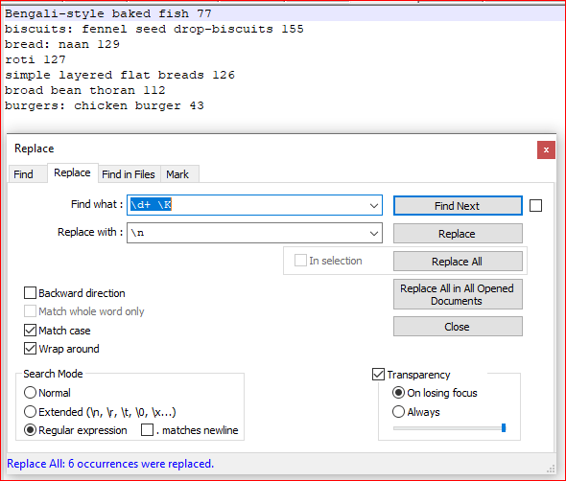Select Normal search mode
Screen dimensions: 566x481
pyautogui.click(x=30, y=393)
